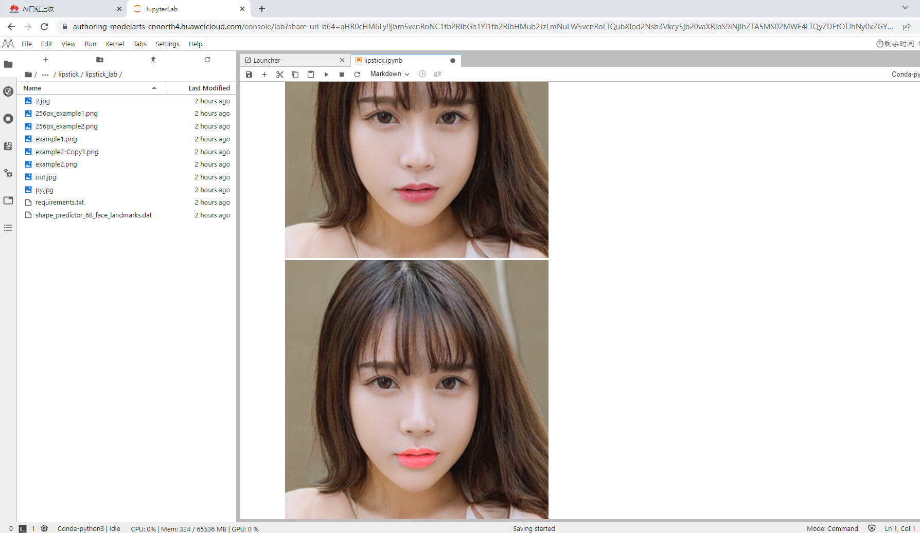Select the file out.jpg
The height and width of the screenshot is (533, 920).
(x=127, y=177)
